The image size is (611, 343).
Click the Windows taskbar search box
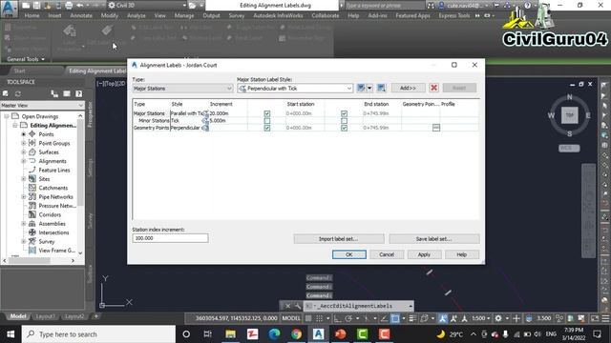pos(98,334)
